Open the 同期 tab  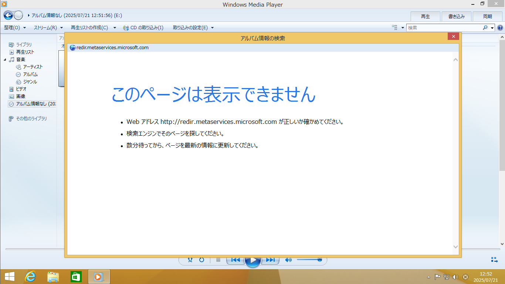pyautogui.click(x=487, y=17)
